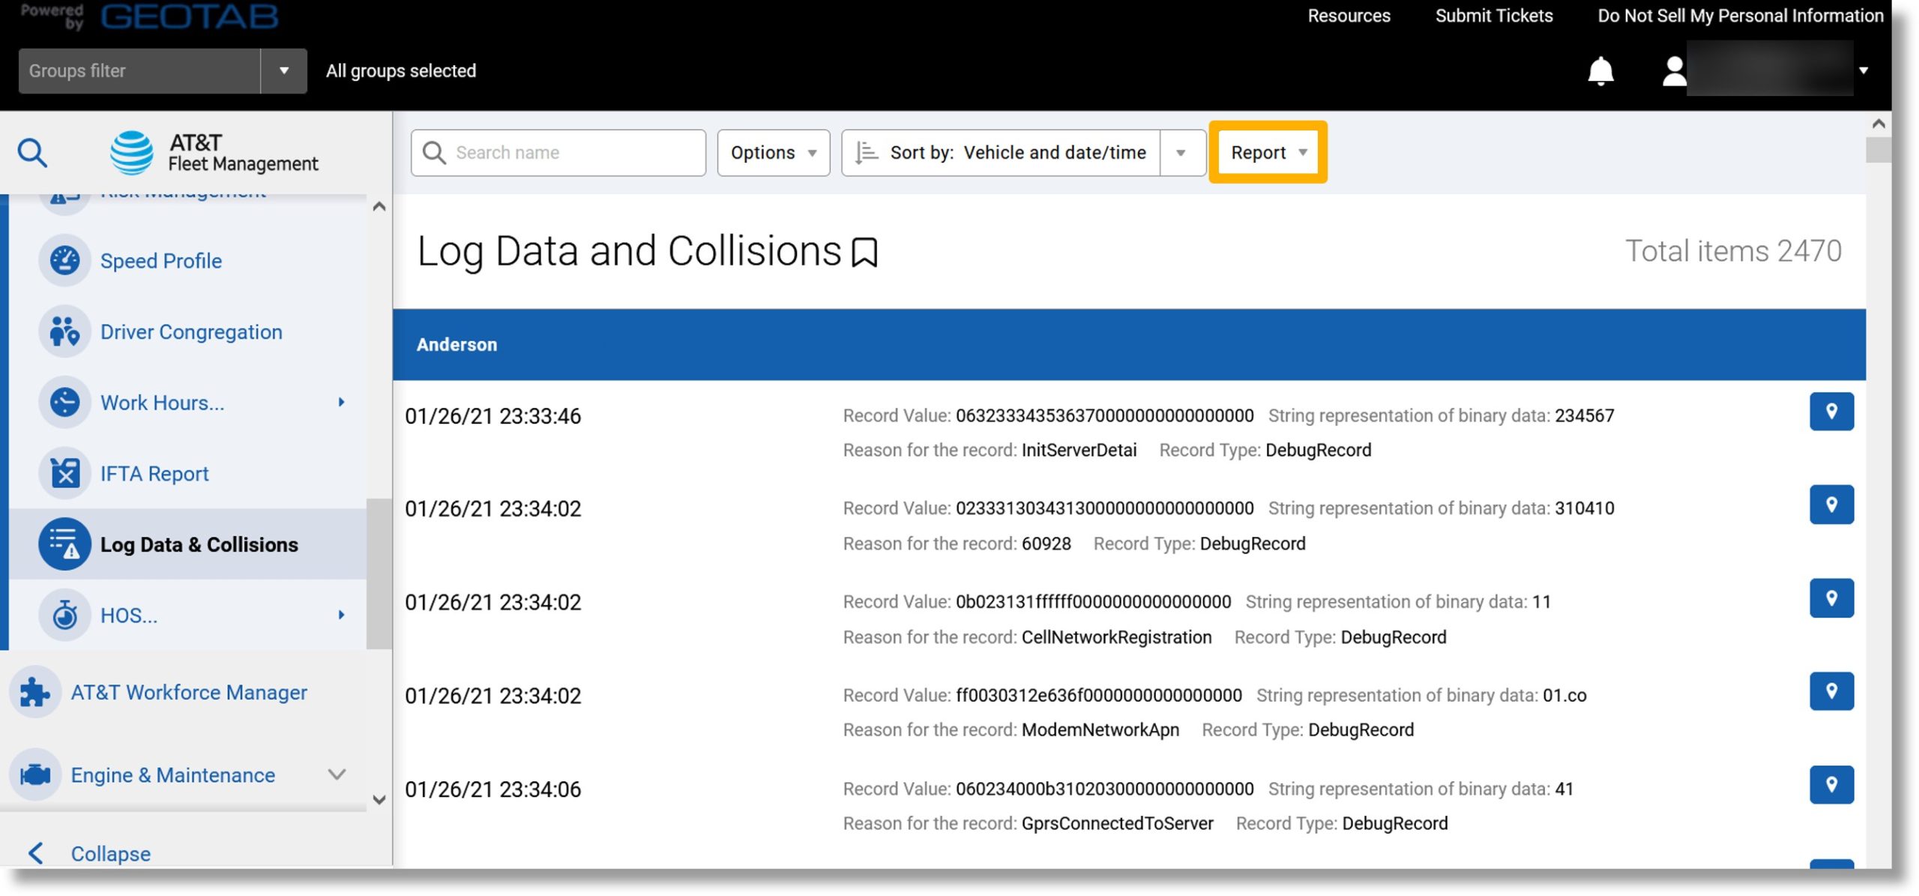Screen dimensions: 1919x896
Task: Click the sidebar search magnifier icon
Action: tap(32, 152)
